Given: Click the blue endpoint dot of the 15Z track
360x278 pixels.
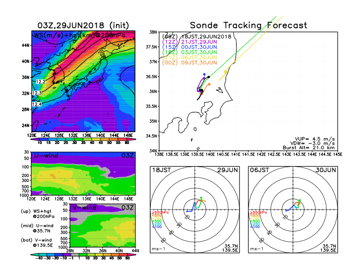Looking at the screenshot, I should [205, 74].
